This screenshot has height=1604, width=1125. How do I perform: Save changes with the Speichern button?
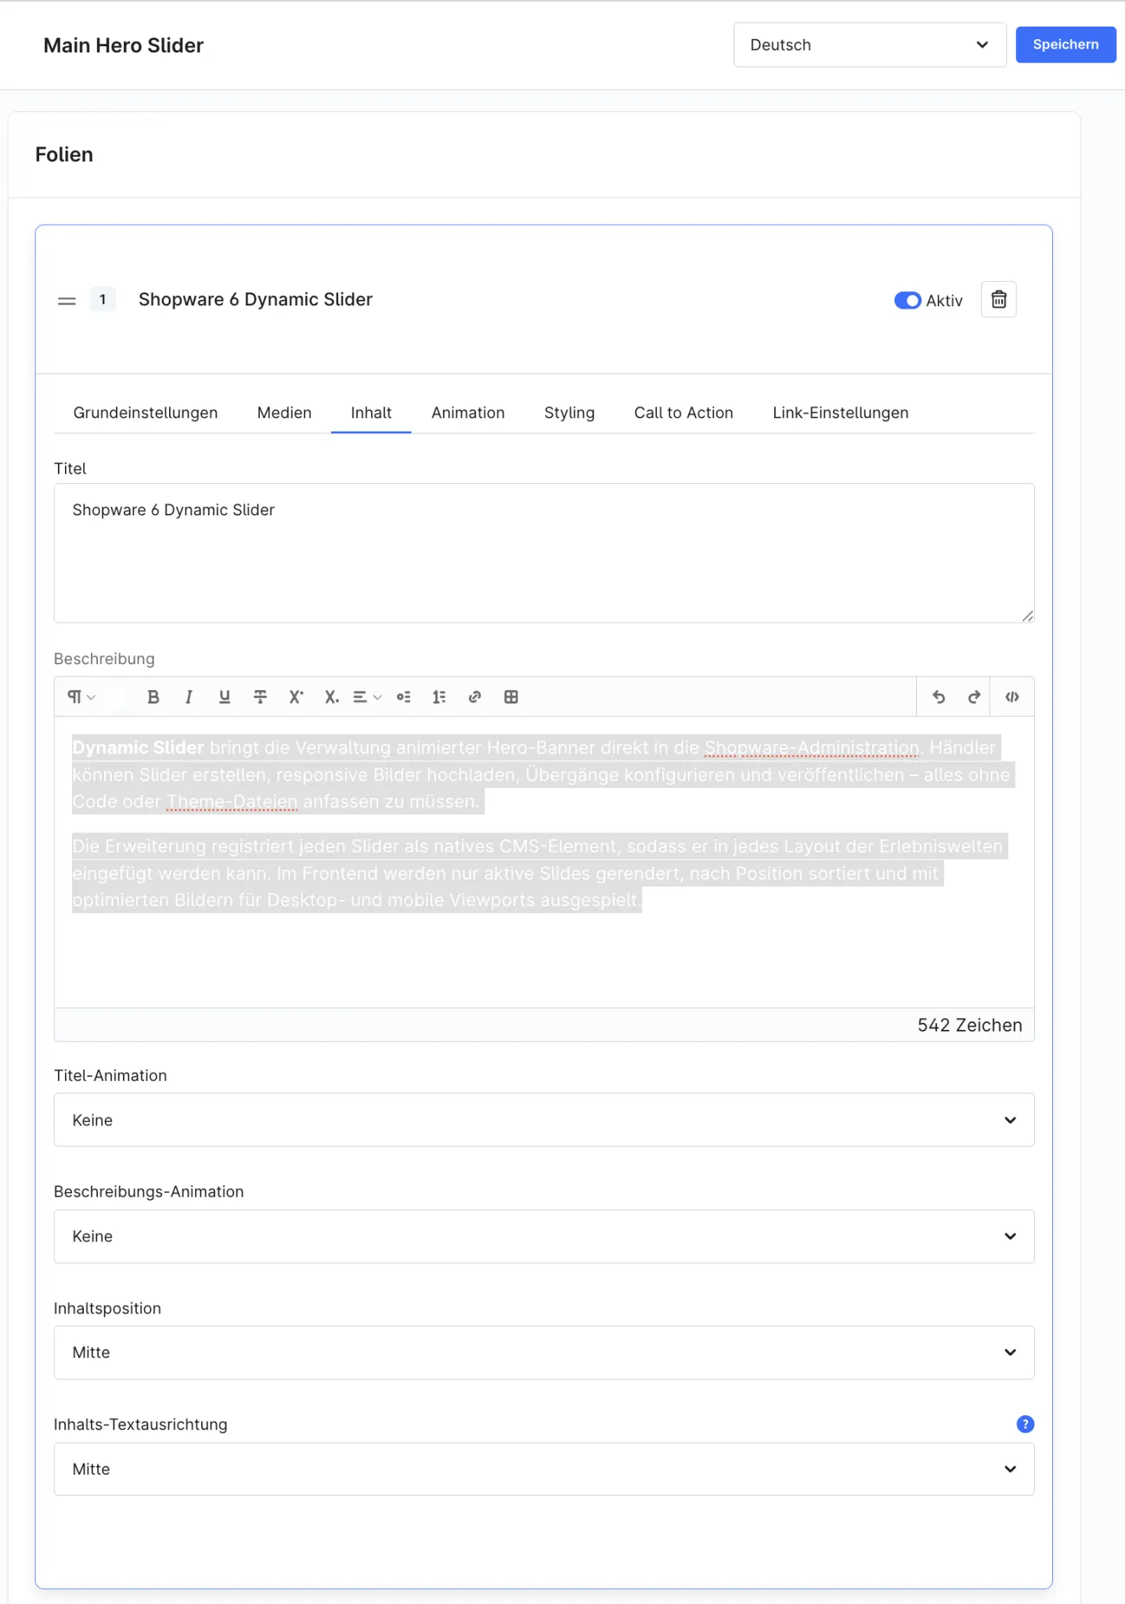point(1066,45)
